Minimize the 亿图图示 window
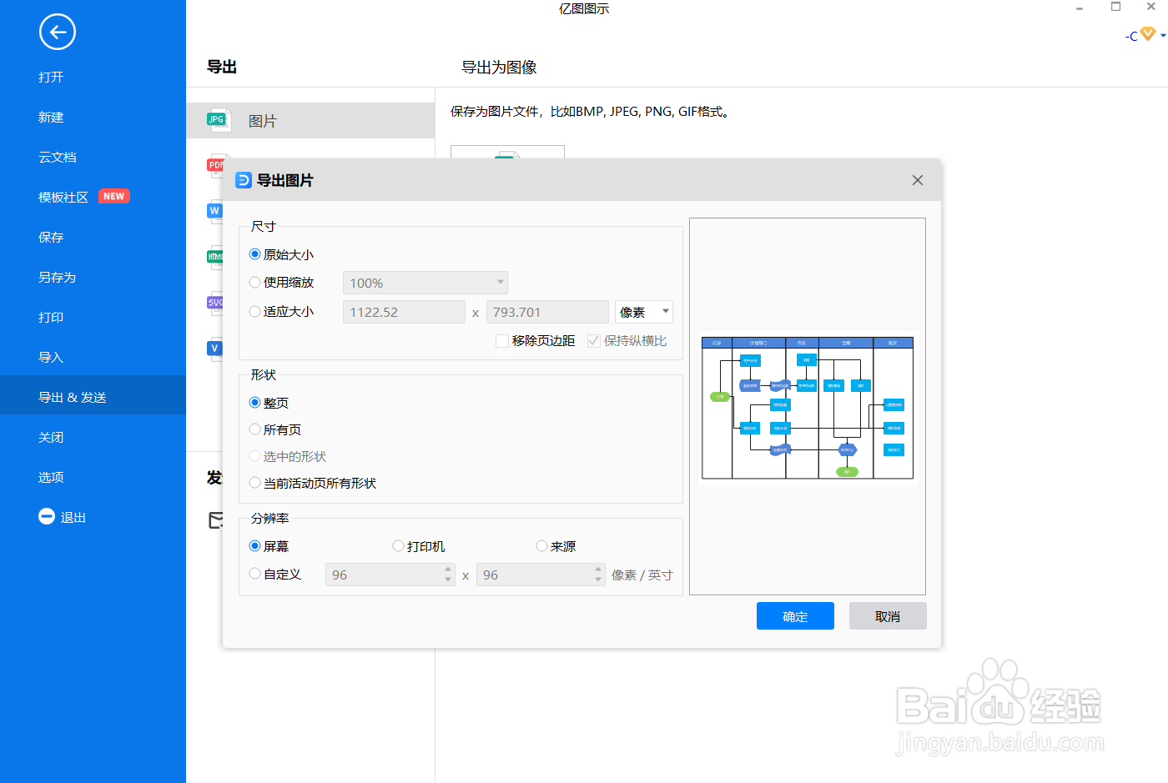Image resolution: width=1168 pixels, height=783 pixels. point(1080,8)
